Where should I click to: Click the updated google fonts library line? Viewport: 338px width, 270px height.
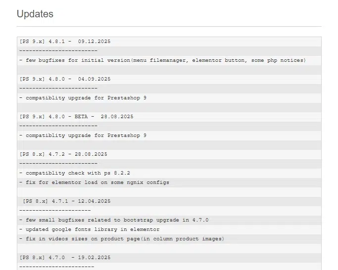coord(89,229)
